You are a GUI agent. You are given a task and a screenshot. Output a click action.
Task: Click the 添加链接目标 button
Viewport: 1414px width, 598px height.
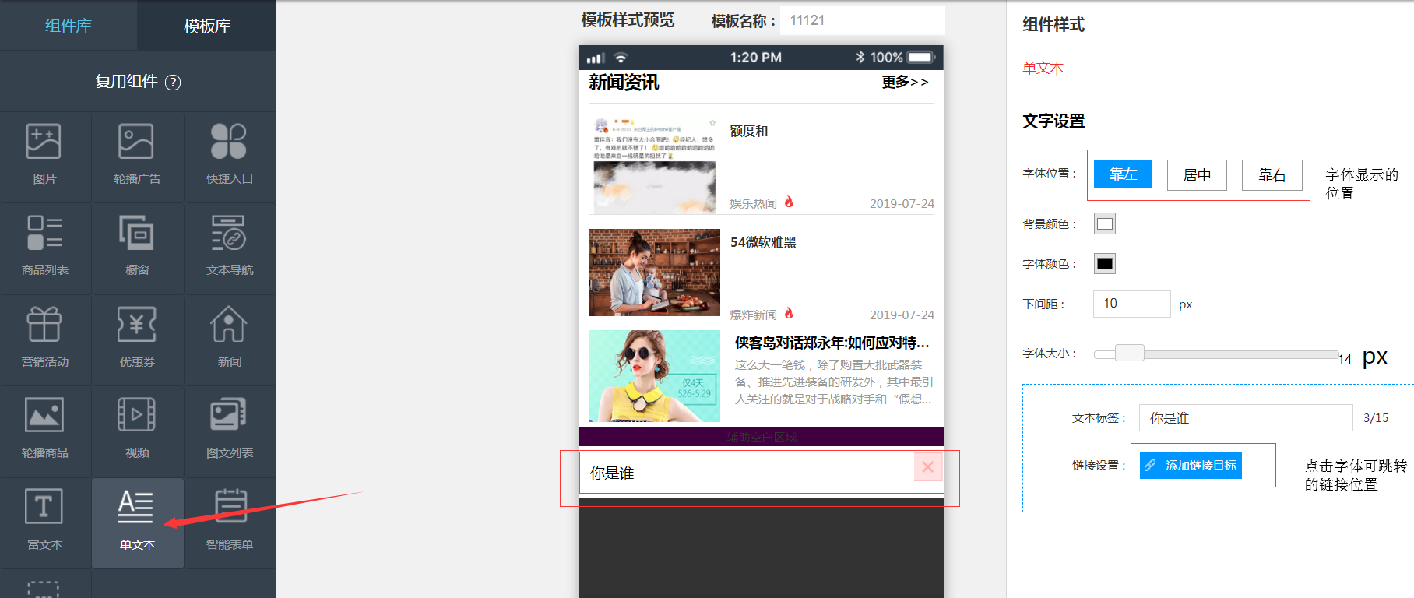click(1191, 465)
